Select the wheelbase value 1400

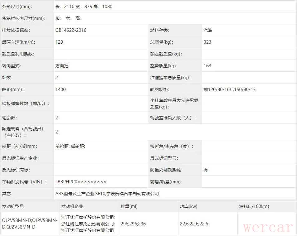[x=61, y=89]
